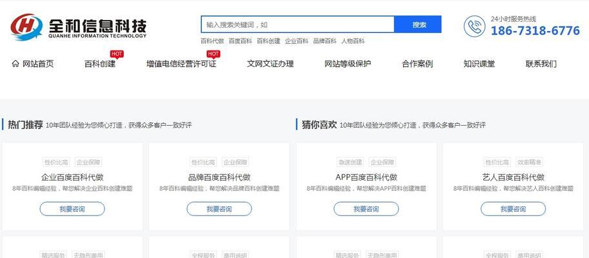
Task: Click the 艺人百度百科代做 card title
Action: click(x=513, y=177)
